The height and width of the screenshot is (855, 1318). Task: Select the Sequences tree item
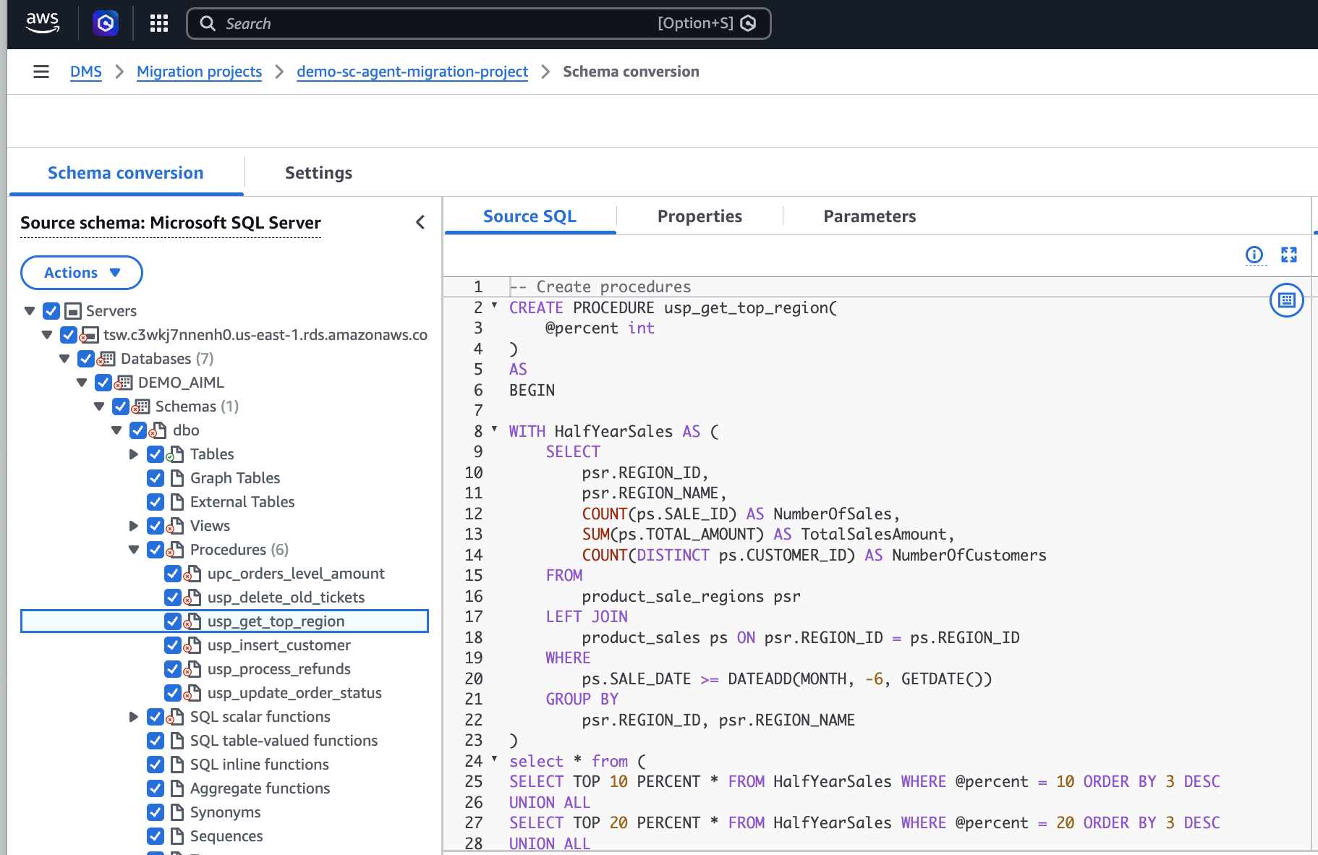pyautogui.click(x=226, y=836)
